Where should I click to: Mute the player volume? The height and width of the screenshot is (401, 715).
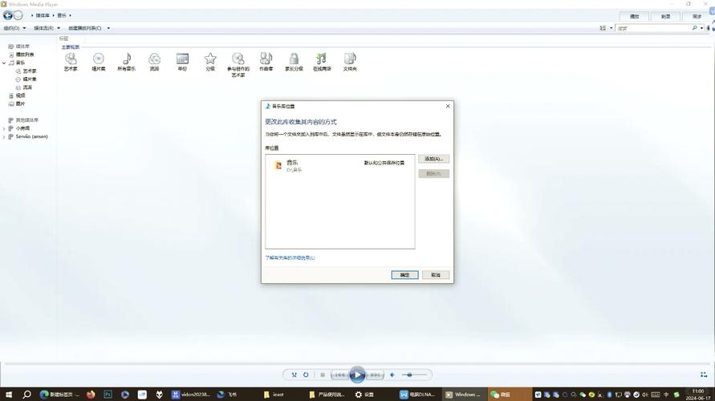click(x=392, y=375)
